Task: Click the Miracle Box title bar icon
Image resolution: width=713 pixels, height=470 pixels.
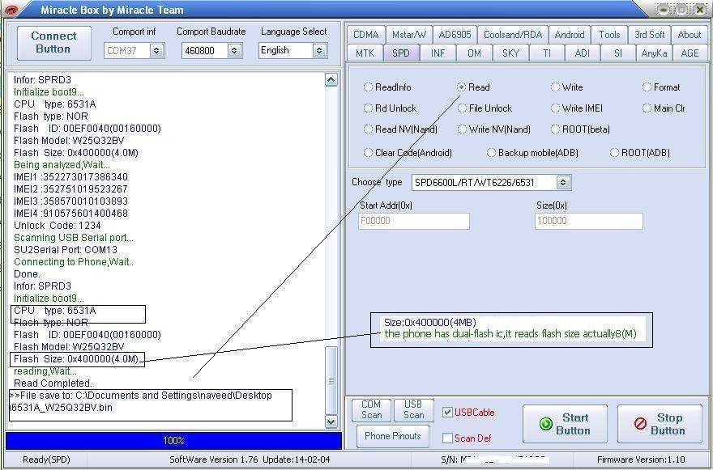Action: coord(12,10)
